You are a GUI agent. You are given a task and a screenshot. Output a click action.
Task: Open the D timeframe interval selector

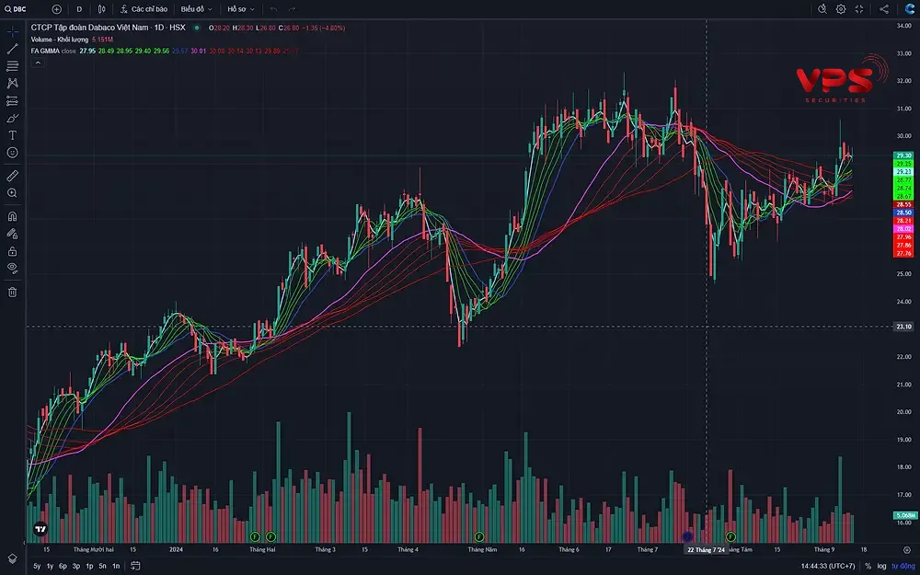[78, 9]
